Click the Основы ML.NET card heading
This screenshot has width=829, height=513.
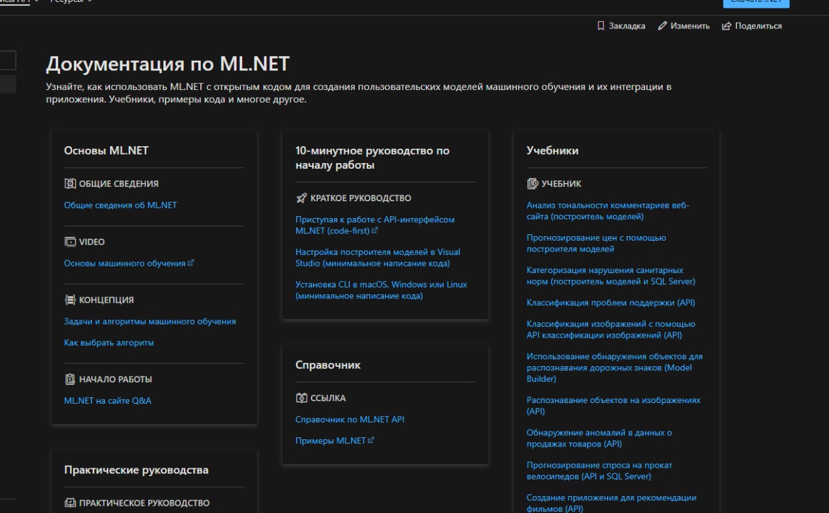coord(106,151)
